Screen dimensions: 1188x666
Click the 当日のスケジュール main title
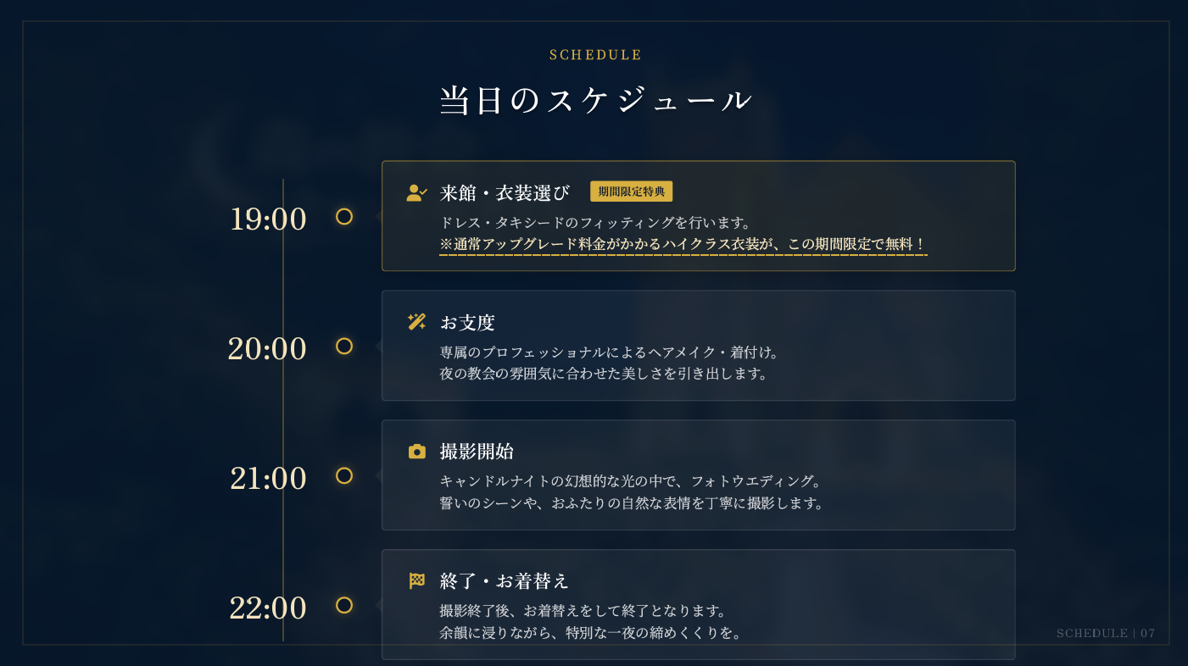(595, 101)
